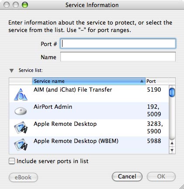Click the blue scrollbar thumb

(x=172, y=92)
